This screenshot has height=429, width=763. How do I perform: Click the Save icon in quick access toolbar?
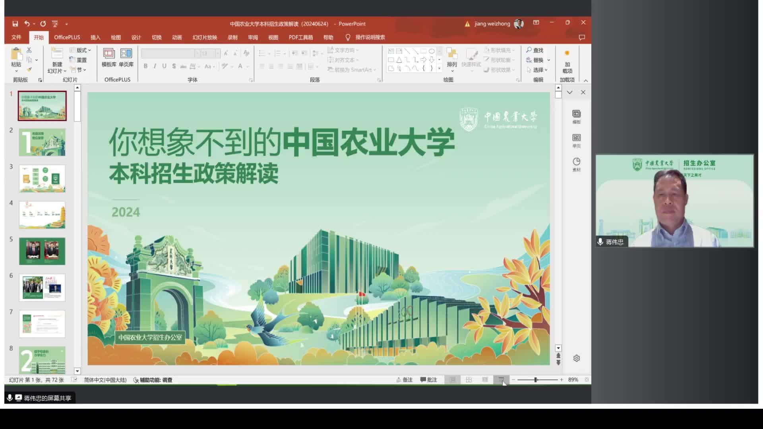(x=15, y=24)
